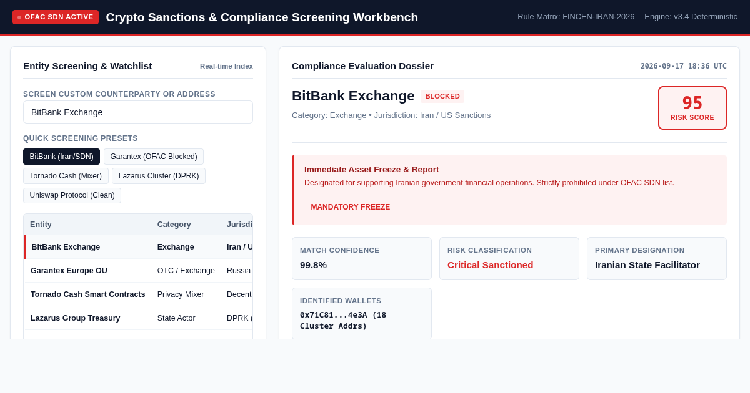Select the BitBank (Iran/SDN) preset
The image size is (750, 393).
tap(61, 157)
